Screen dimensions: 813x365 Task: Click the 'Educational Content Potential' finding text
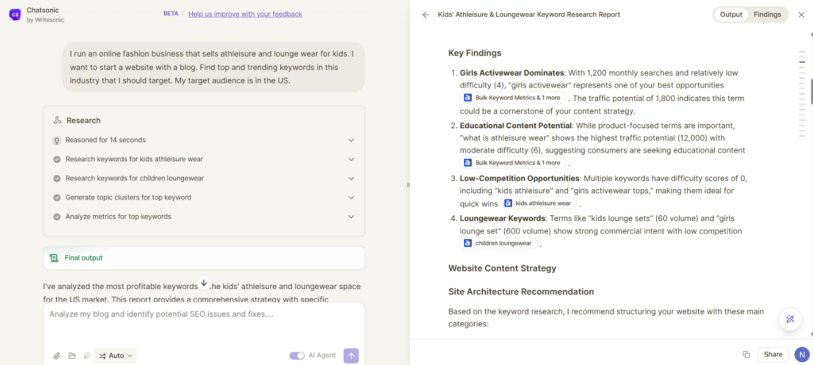coord(516,126)
